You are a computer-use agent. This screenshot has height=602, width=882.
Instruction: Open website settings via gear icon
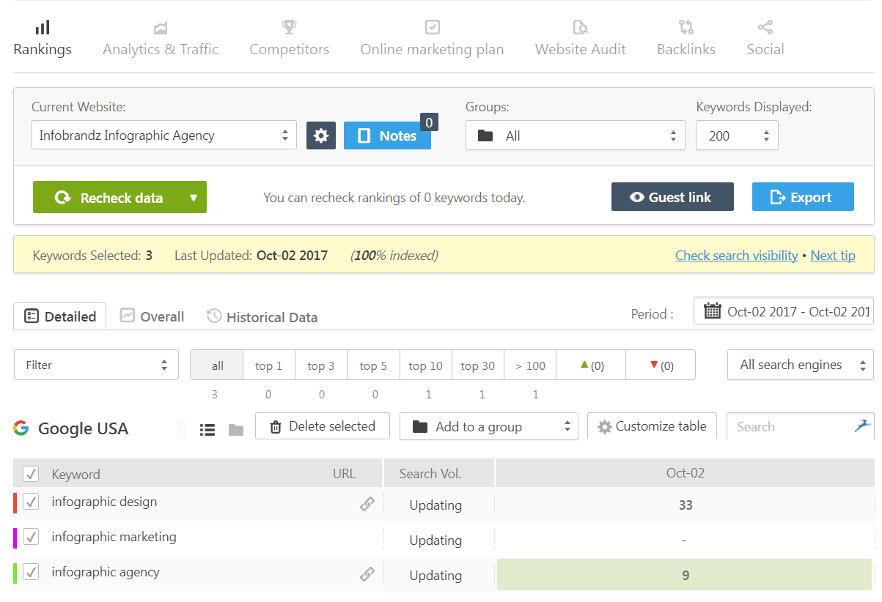(321, 135)
